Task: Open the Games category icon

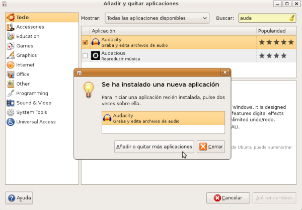Action: click(x=10, y=46)
